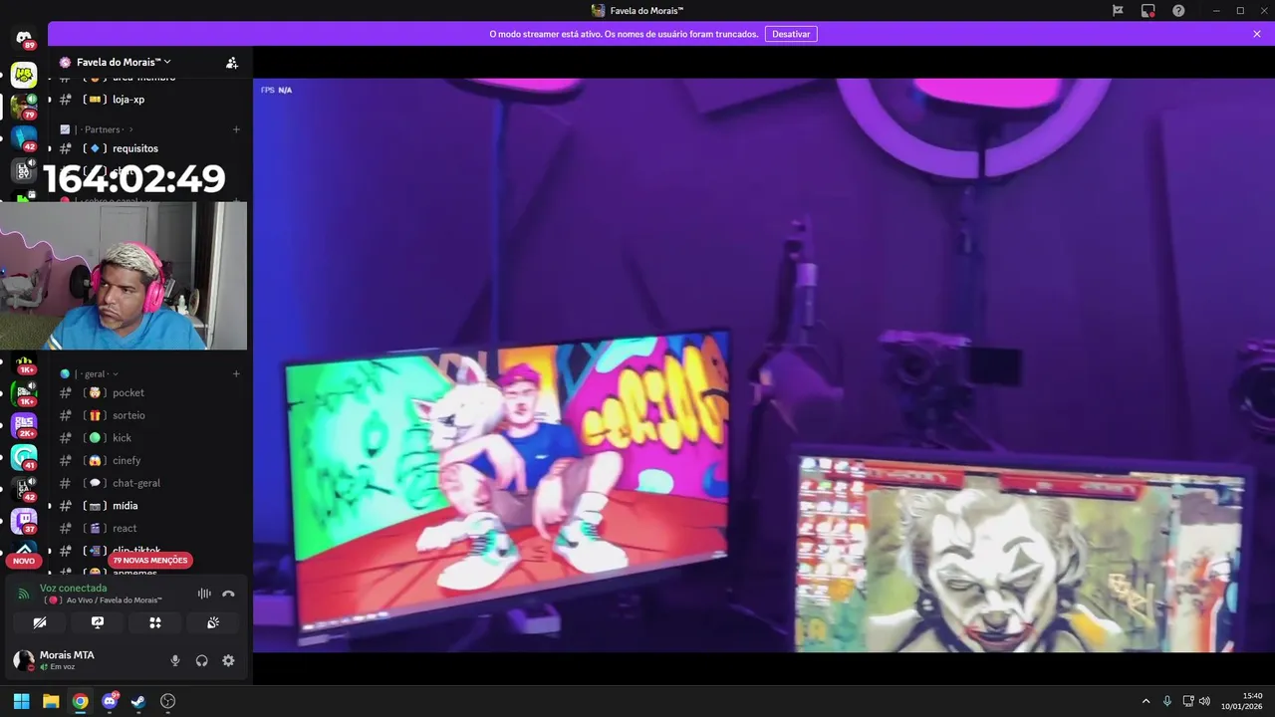Open the Activities launcher icon
The image size is (1275, 717).
point(155,622)
